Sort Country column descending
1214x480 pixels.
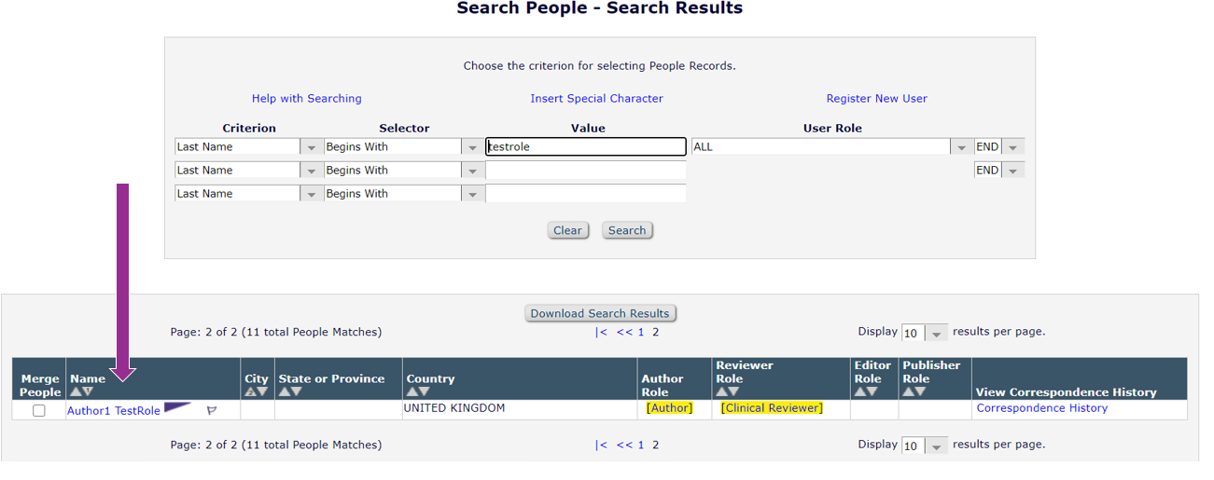[425, 392]
